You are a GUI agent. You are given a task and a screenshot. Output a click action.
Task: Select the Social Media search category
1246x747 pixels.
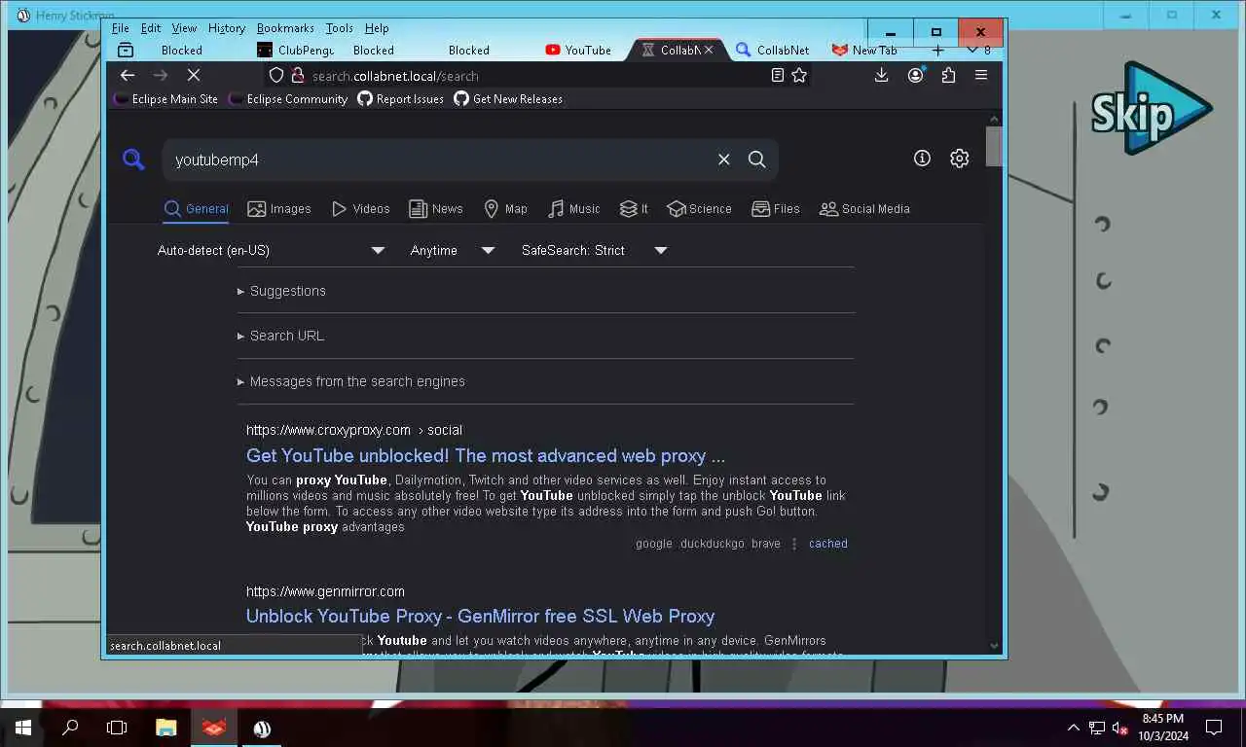tap(864, 208)
